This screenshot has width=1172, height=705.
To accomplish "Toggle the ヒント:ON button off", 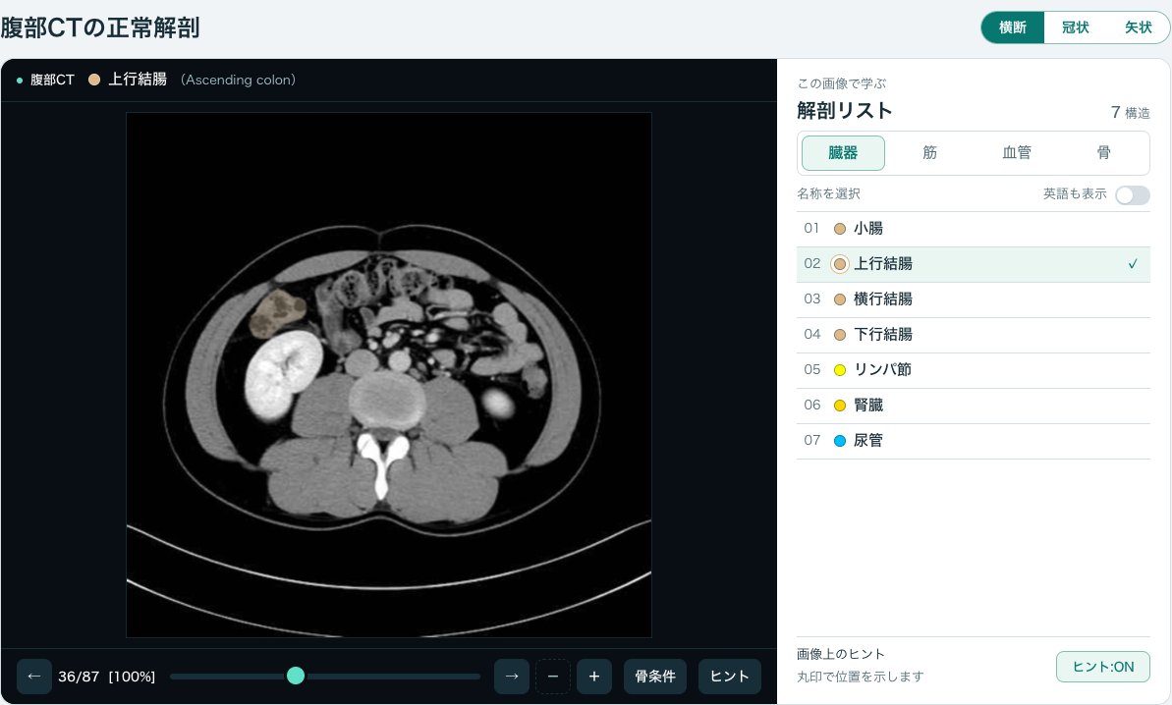I will click(x=1102, y=667).
